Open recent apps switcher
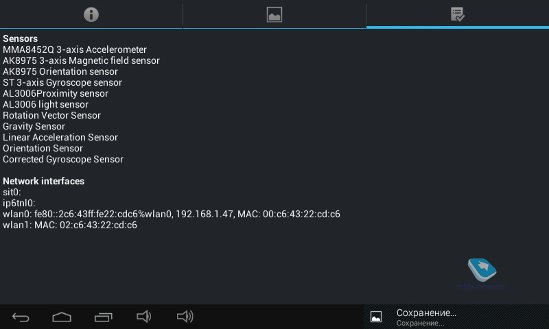This screenshot has height=329, width=549. click(x=104, y=317)
